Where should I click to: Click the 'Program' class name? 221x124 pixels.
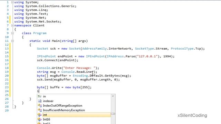pos(40,33)
